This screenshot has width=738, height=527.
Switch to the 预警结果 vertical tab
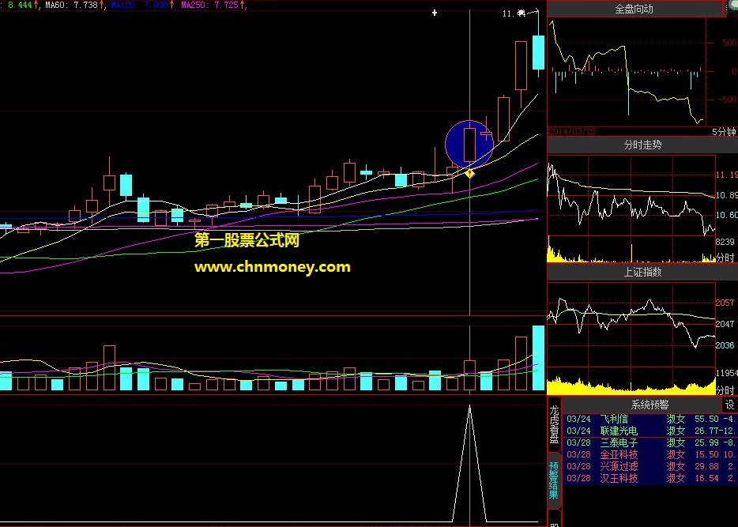click(x=555, y=480)
